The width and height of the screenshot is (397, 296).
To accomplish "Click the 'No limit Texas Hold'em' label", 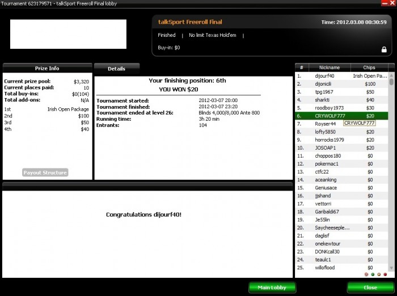I will point(213,35).
